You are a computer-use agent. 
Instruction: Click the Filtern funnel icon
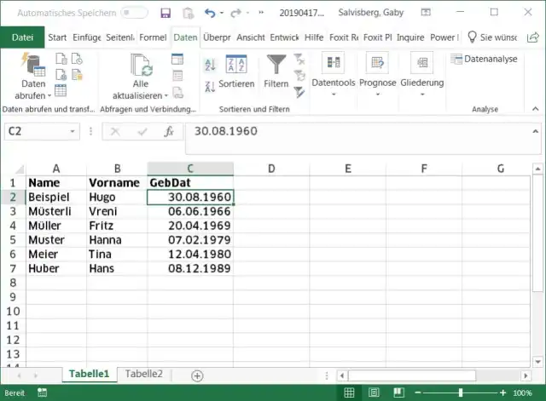click(x=276, y=66)
